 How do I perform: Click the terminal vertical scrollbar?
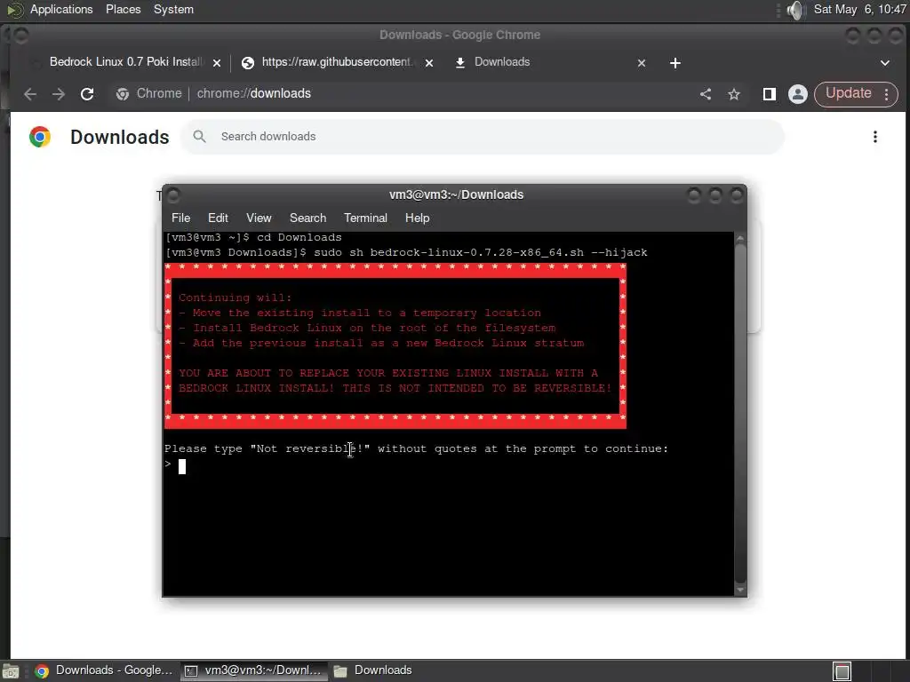(740, 414)
